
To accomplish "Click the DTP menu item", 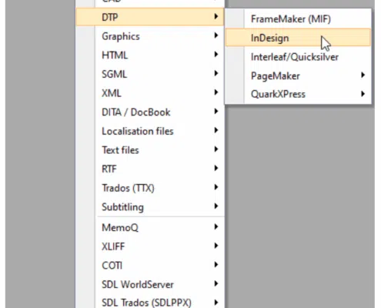I will [150, 17].
